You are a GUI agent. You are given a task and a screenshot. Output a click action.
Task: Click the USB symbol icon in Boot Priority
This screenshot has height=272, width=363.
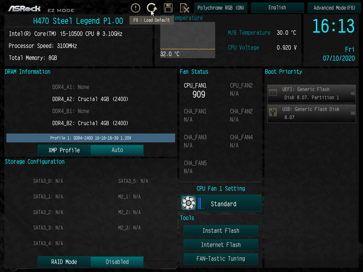tap(273, 112)
